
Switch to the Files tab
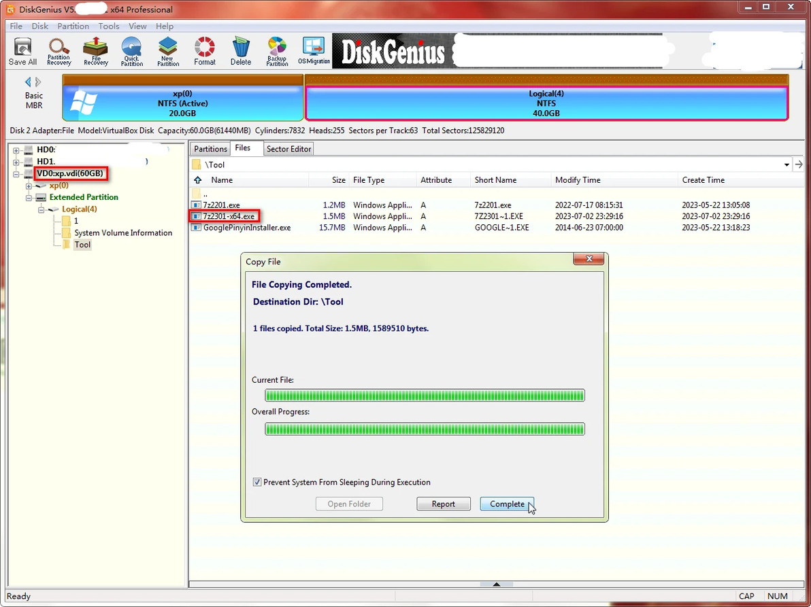[x=243, y=148]
